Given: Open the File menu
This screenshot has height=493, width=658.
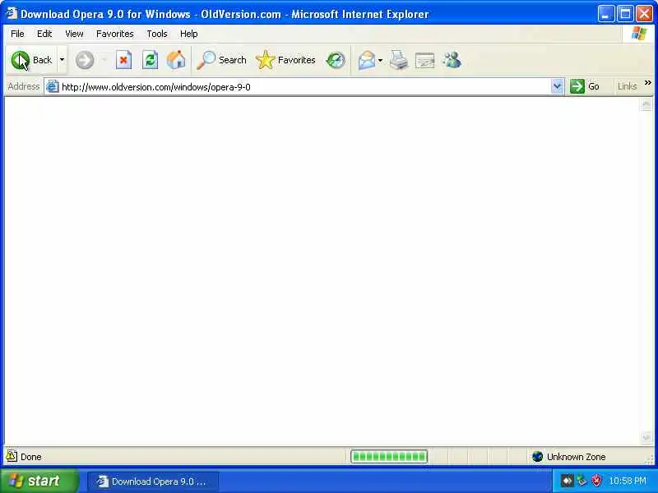Looking at the screenshot, I should 17,34.
